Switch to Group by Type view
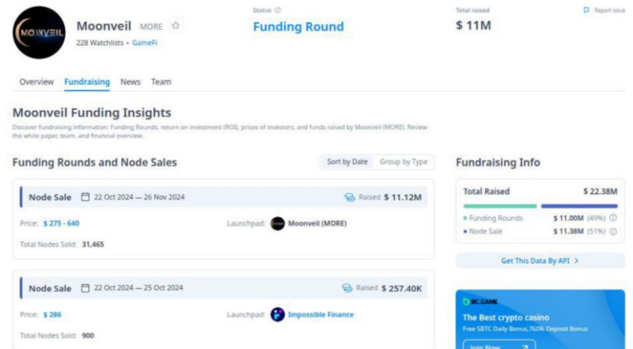The image size is (633, 349). point(404,162)
